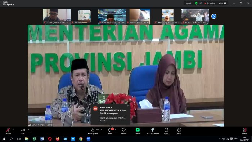Select MAN 1 BATANGHARI video thumbnail
Image resolution: width=252 pixels, height=142 pixels.
[x=140, y=17]
